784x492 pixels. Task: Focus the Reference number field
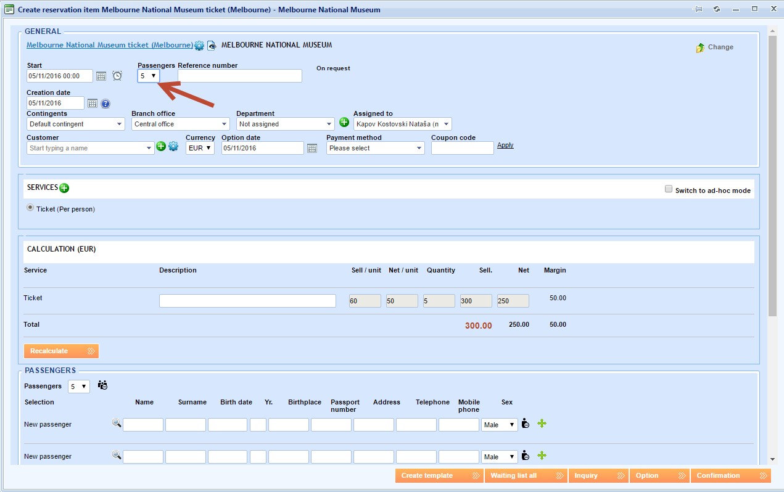point(240,76)
